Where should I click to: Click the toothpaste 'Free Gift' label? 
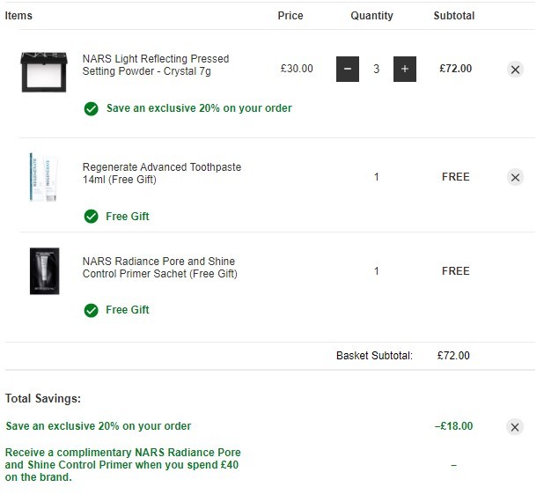click(128, 217)
